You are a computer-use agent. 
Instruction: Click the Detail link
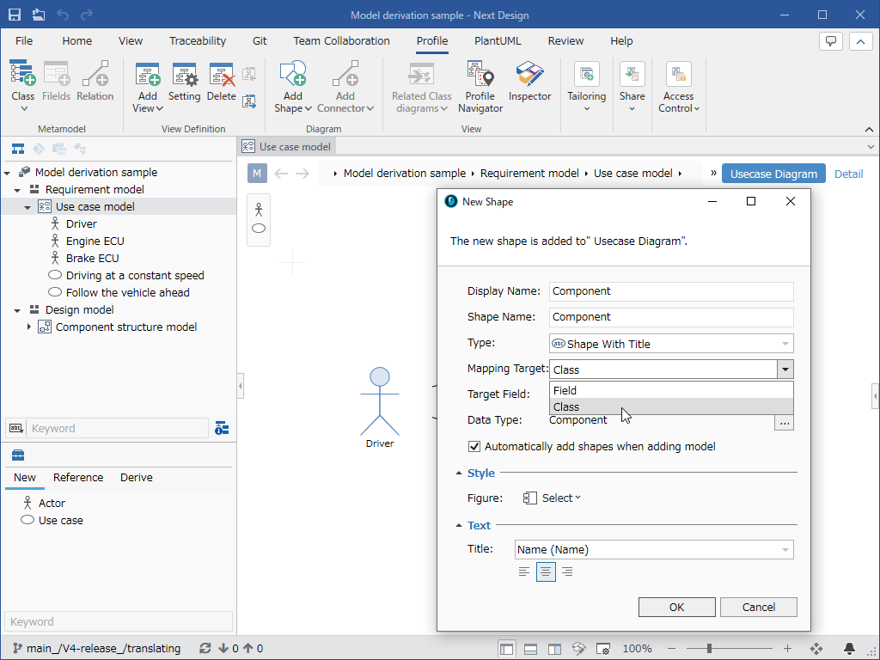coord(848,174)
